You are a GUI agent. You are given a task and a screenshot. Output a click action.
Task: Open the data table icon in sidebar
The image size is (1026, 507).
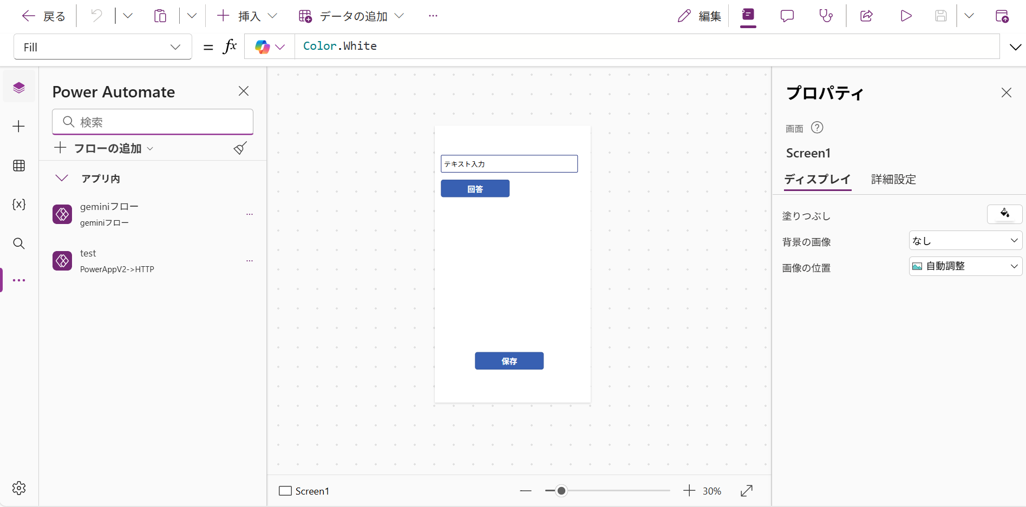coord(19,166)
